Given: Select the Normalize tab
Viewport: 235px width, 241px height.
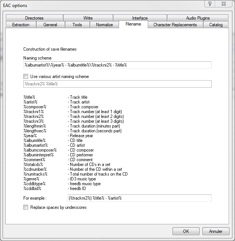Looking at the screenshot, I should 105,25.
